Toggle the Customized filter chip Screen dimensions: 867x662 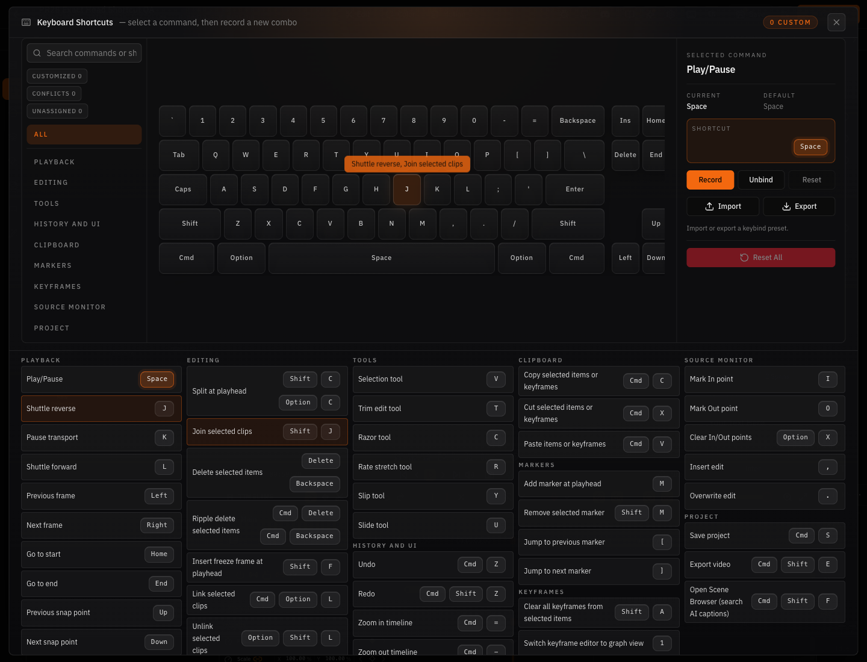57,76
